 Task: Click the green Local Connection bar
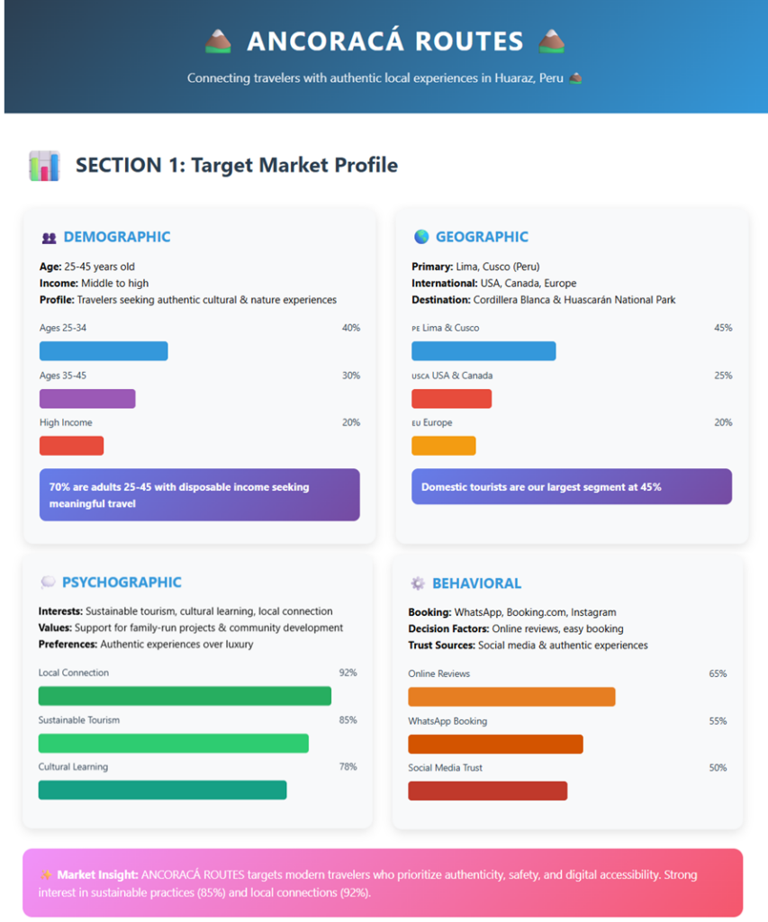(185, 696)
